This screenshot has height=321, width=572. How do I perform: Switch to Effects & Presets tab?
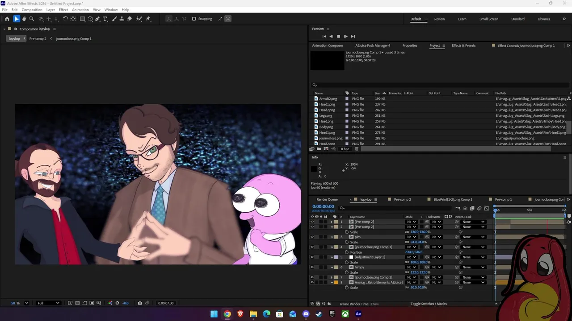coord(463,45)
